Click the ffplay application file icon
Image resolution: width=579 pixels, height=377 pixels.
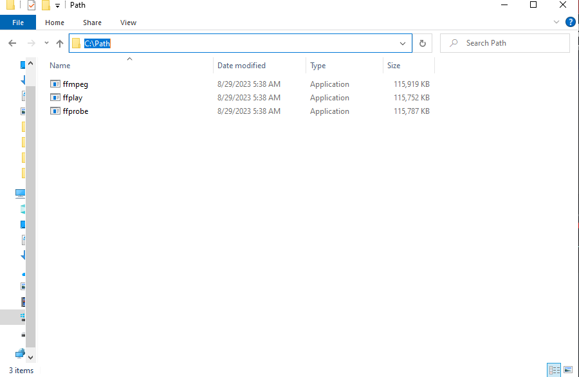[55, 98]
